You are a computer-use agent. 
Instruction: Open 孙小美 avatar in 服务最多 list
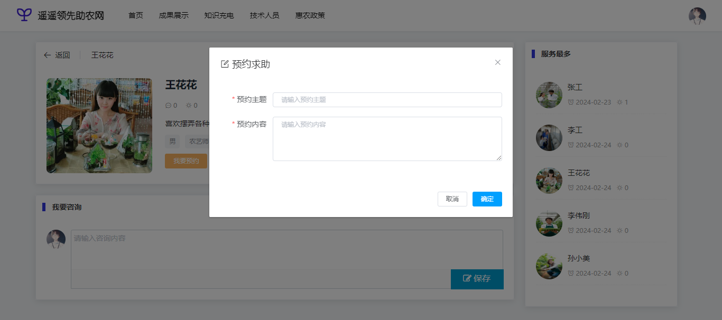pos(549,266)
